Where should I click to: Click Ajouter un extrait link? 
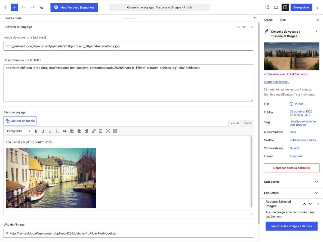pos(276,82)
